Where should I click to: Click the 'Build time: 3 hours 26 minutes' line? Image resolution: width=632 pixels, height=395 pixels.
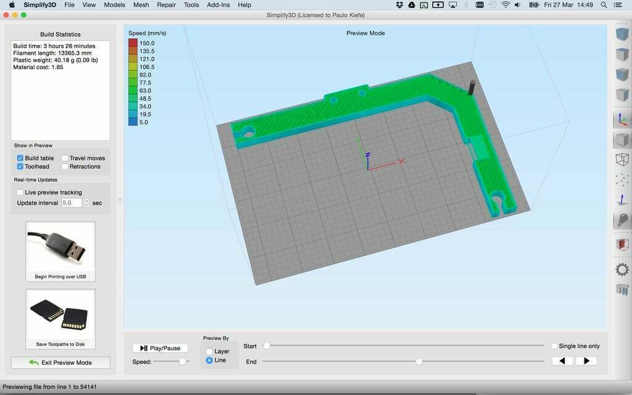coord(54,46)
